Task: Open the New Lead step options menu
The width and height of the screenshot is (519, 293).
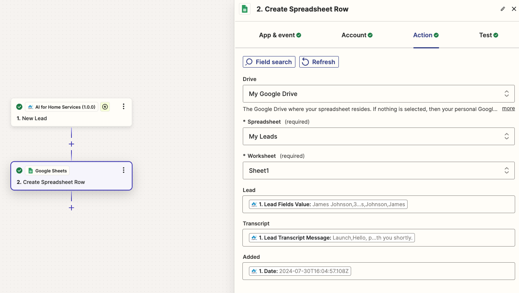Action: click(123, 107)
